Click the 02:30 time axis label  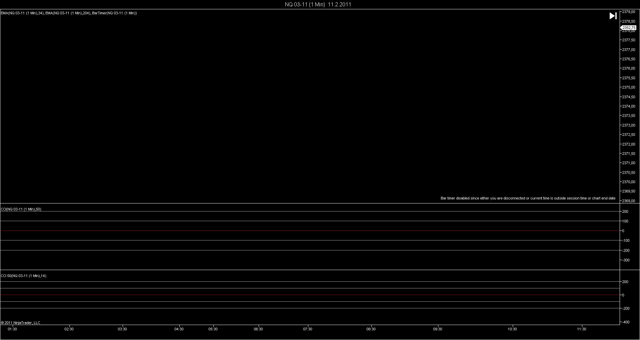[x=69, y=329]
